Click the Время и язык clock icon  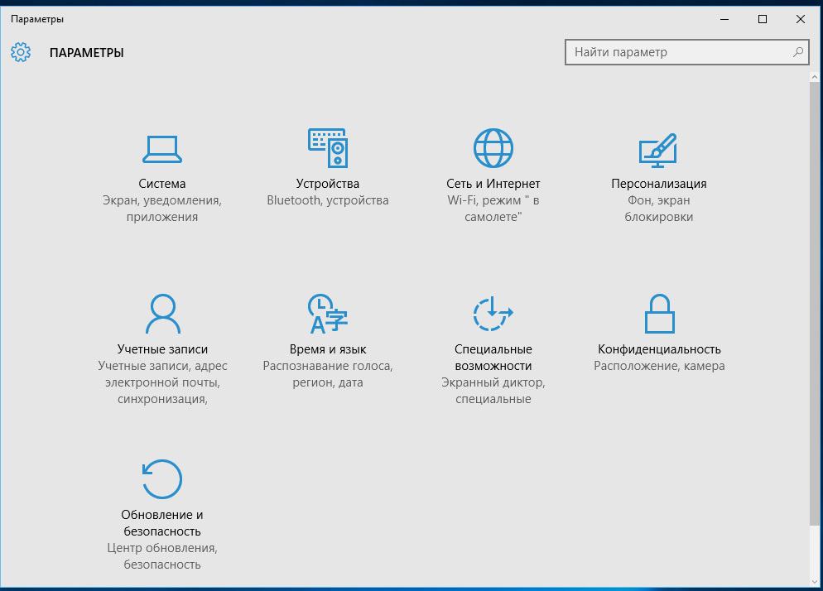tap(328, 314)
